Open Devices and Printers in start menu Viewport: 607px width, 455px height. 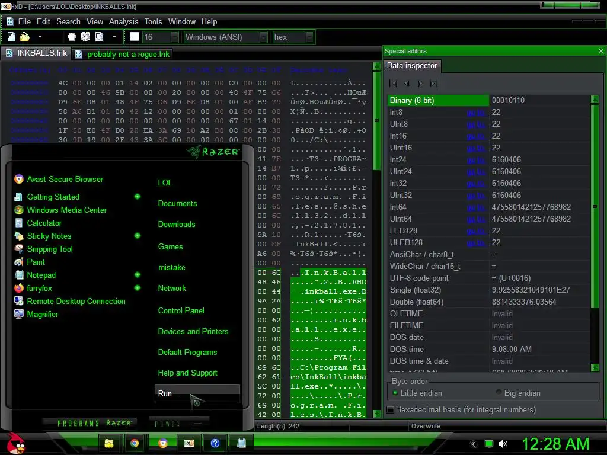pyautogui.click(x=193, y=332)
